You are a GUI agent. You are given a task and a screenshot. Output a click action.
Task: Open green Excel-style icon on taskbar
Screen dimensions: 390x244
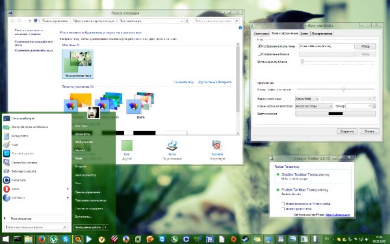coord(174,239)
